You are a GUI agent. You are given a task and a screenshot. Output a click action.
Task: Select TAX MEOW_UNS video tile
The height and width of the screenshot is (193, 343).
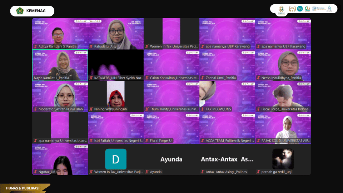point(227,96)
